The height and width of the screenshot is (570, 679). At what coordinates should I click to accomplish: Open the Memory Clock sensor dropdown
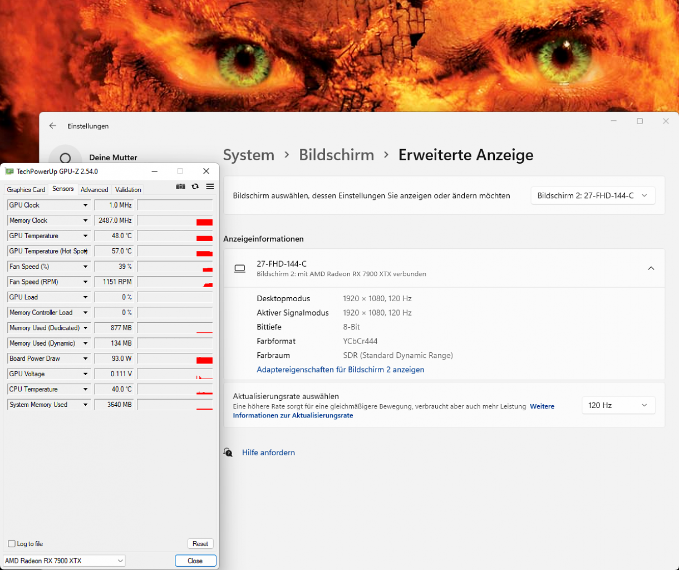86,220
